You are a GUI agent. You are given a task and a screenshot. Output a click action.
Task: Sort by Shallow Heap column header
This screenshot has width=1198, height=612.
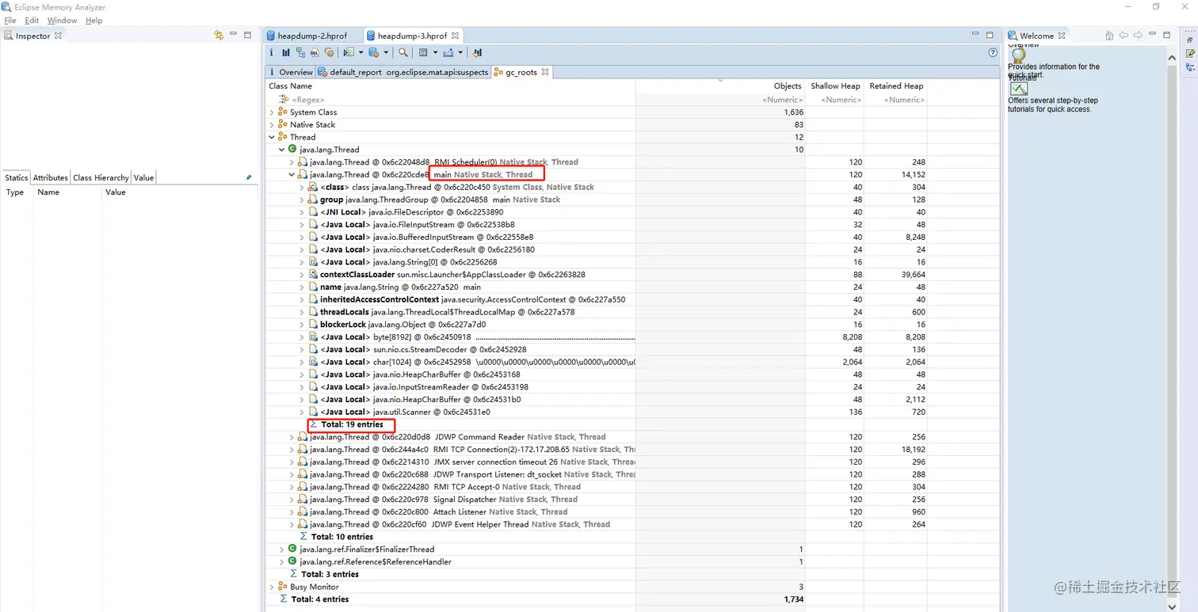coord(835,86)
